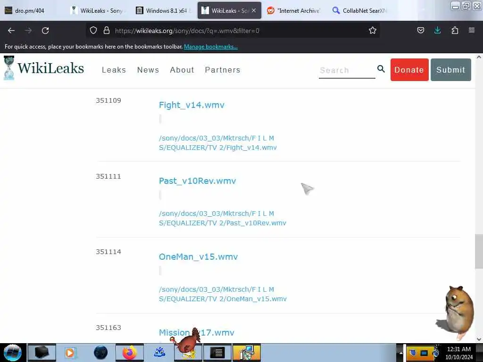Focus the WikiLeaks Search field
The width and height of the screenshot is (483, 362).
point(347,71)
